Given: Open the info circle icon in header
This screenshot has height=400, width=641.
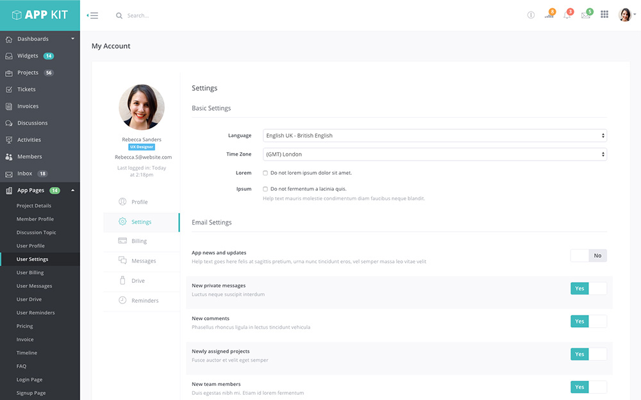Looking at the screenshot, I should [531, 15].
